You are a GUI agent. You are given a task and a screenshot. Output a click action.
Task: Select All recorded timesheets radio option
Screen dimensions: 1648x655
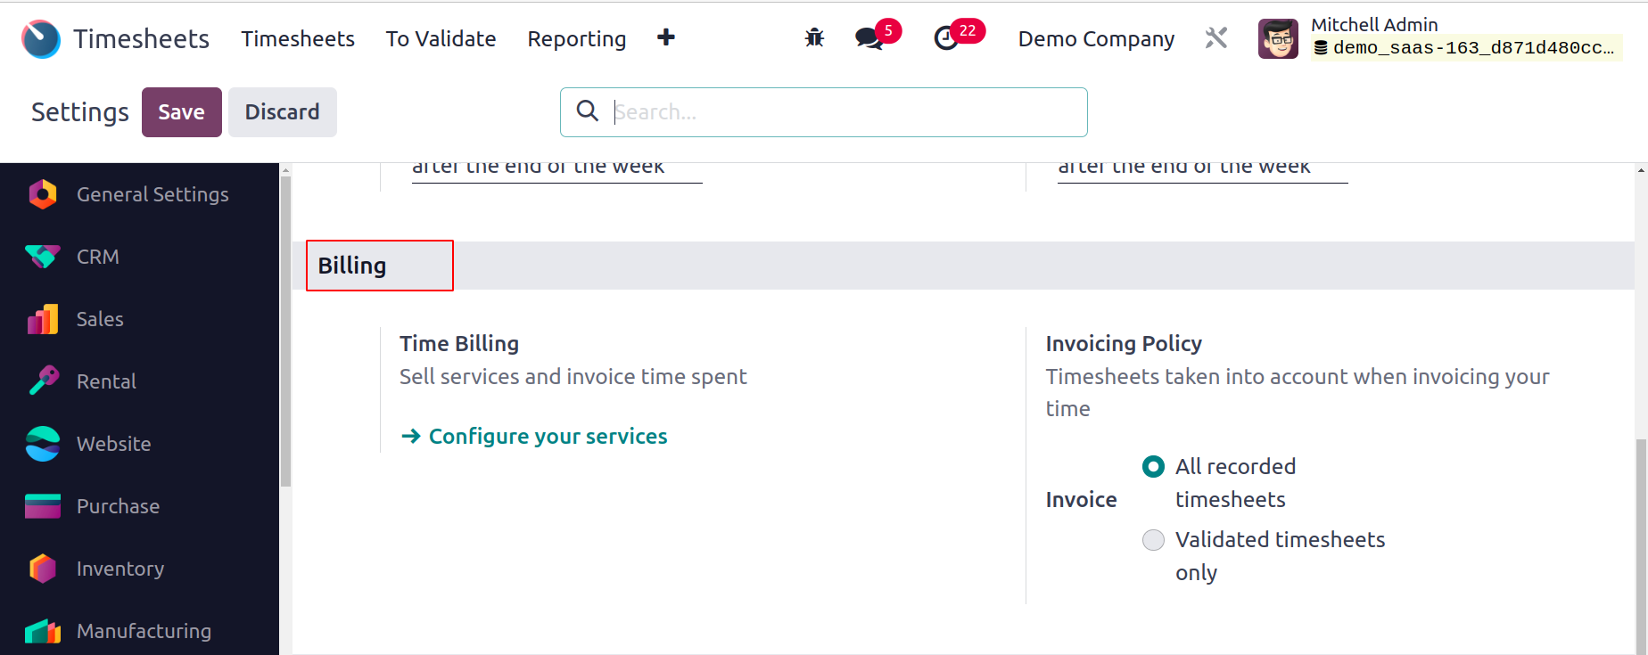point(1153,466)
